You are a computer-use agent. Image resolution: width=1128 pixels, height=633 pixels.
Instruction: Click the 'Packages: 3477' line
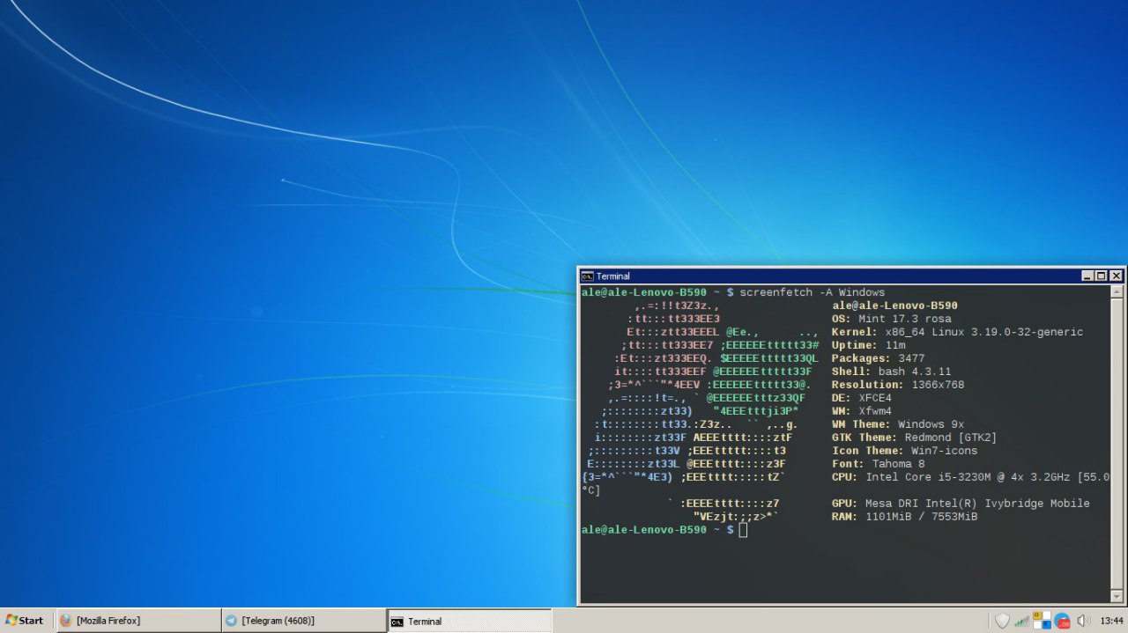click(x=879, y=358)
